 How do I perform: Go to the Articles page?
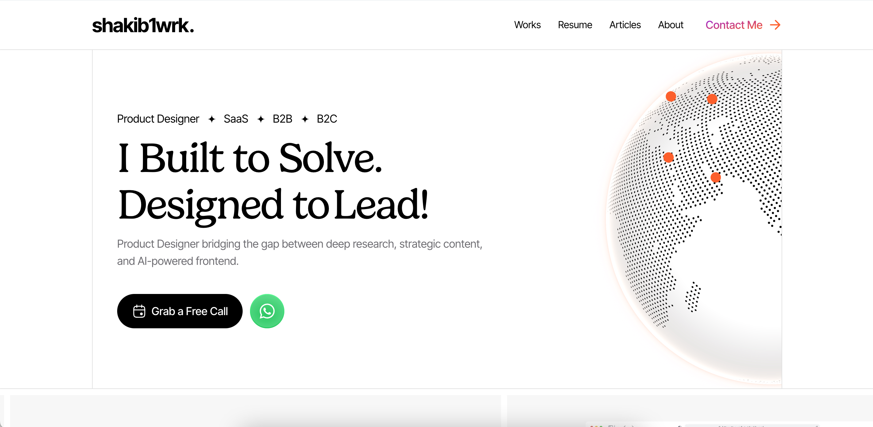[x=625, y=25]
